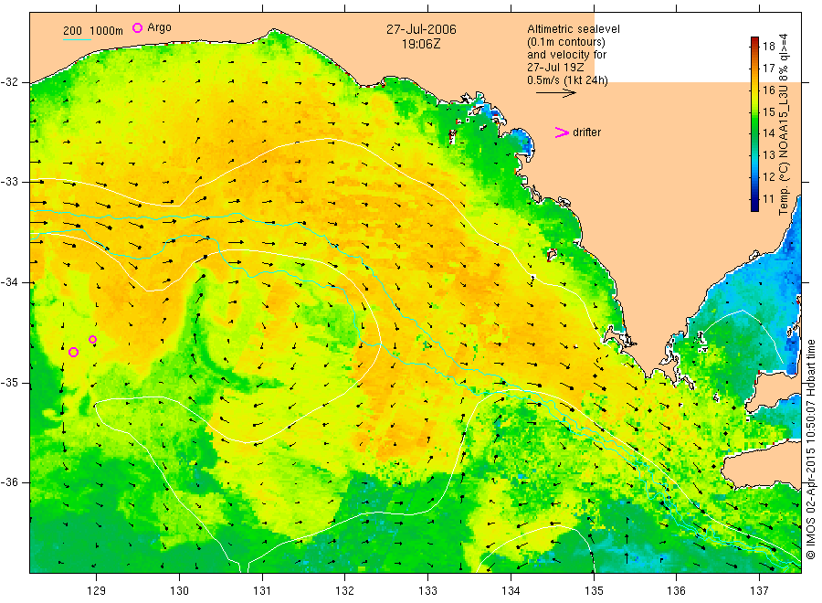Click the longitude label 132
822x603 pixels.
coord(345,591)
